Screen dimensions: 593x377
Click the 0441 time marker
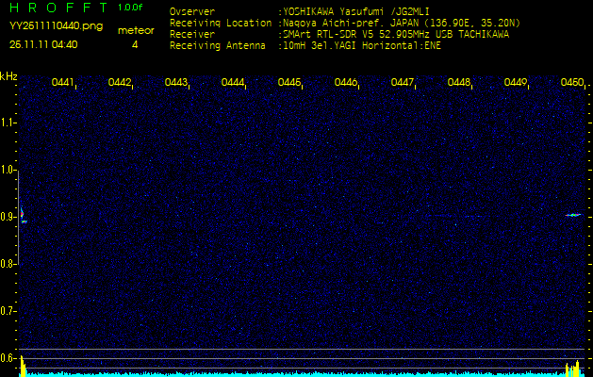63,83
